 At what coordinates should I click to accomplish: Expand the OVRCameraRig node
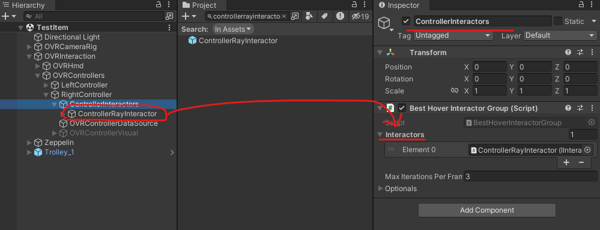tap(29, 47)
